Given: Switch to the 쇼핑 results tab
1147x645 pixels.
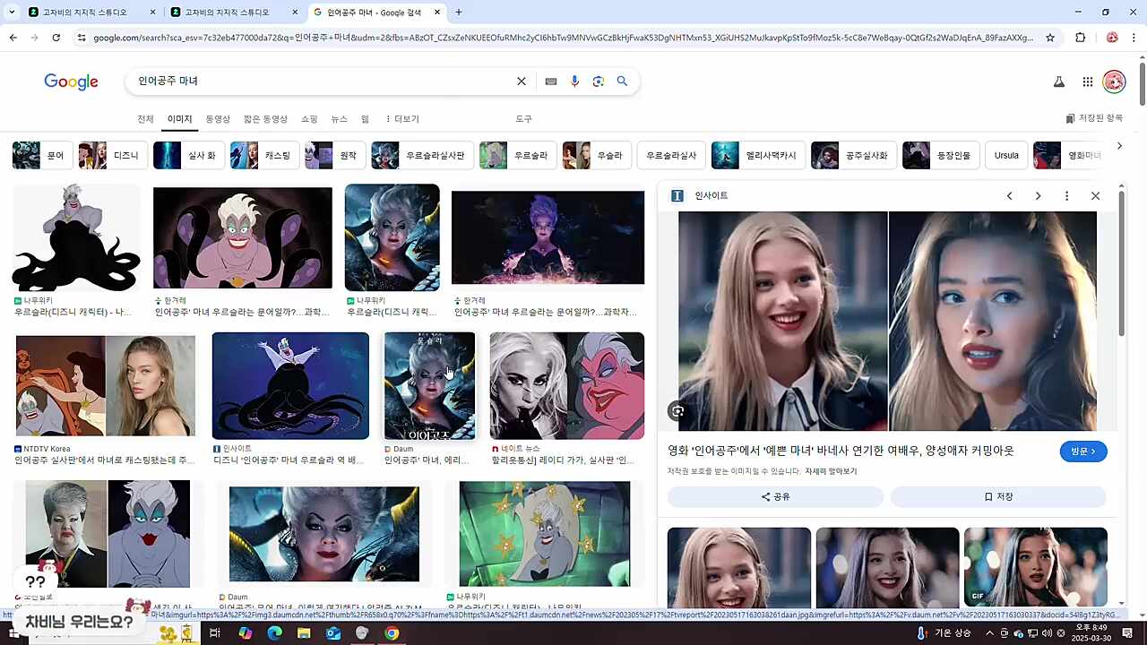Looking at the screenshot, I should [x=309, y=119].
